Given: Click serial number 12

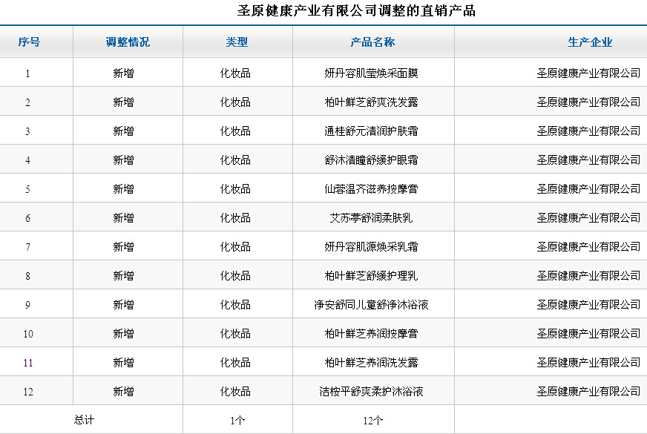Looking at the screenshot, I should 28,392.
